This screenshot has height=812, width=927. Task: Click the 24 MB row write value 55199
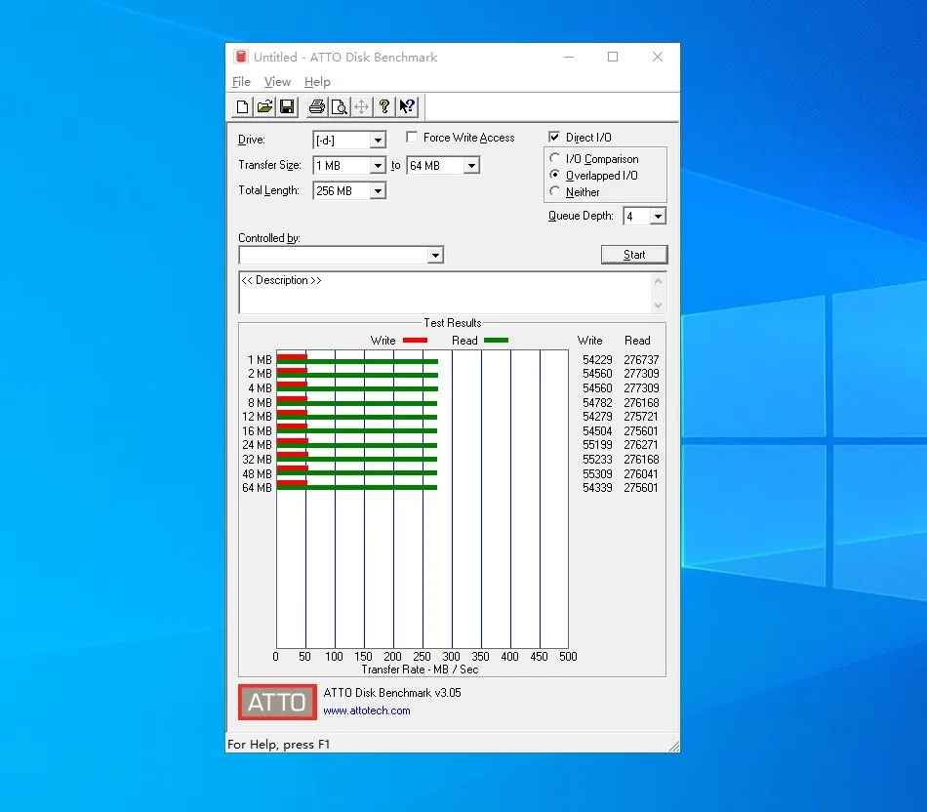click(597, 445)
